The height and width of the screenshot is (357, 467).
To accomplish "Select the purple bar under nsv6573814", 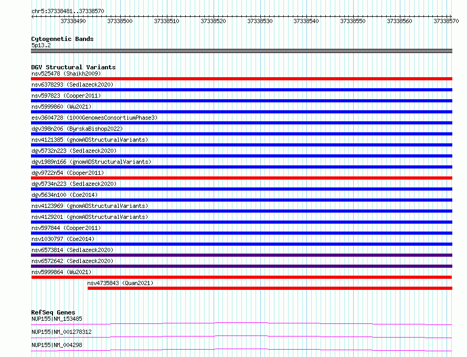I will pos(241,255).
